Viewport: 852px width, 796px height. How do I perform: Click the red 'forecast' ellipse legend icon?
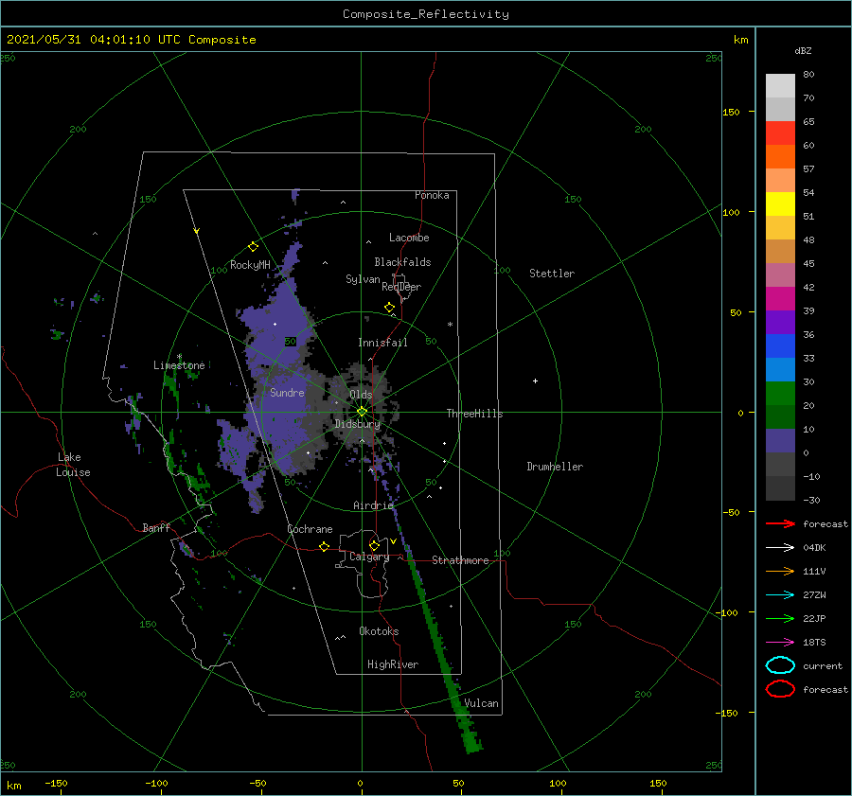pyautogui.click(x=780, y=689)
